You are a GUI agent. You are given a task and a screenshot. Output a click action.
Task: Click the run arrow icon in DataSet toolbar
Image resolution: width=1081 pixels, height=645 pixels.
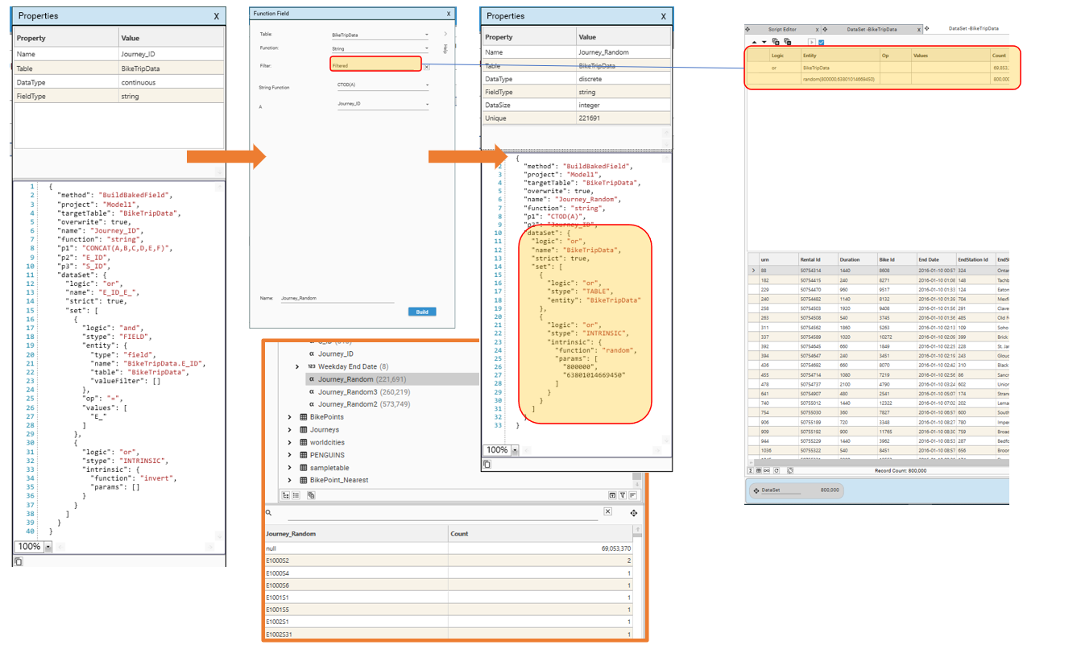click(x=812, y=42)
